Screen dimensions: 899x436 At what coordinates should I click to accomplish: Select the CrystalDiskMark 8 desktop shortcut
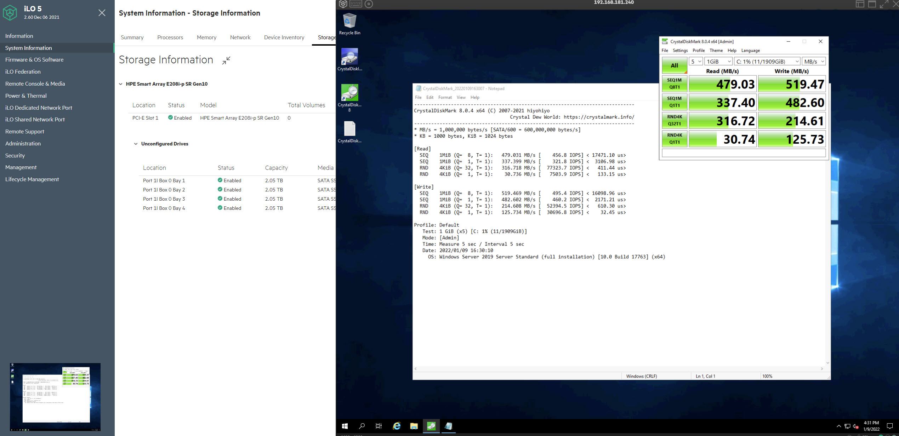tap(349, 98)
